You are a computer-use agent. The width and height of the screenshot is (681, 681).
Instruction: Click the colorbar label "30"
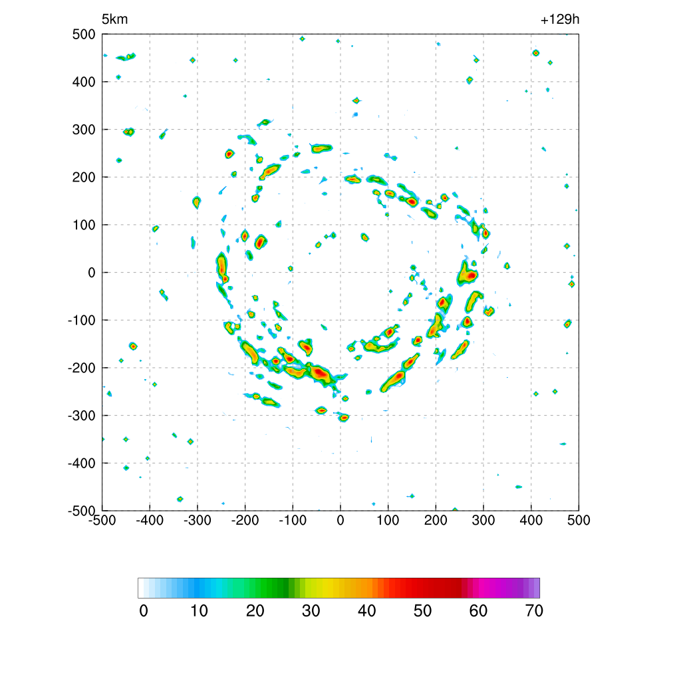pyautogui.click(x=311, y=611)
